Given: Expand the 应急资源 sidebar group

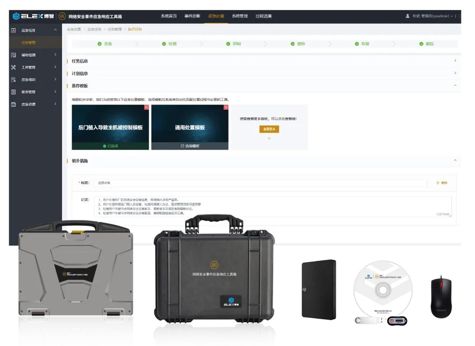Looking at the screenshot, I should [x=55, y=104].
